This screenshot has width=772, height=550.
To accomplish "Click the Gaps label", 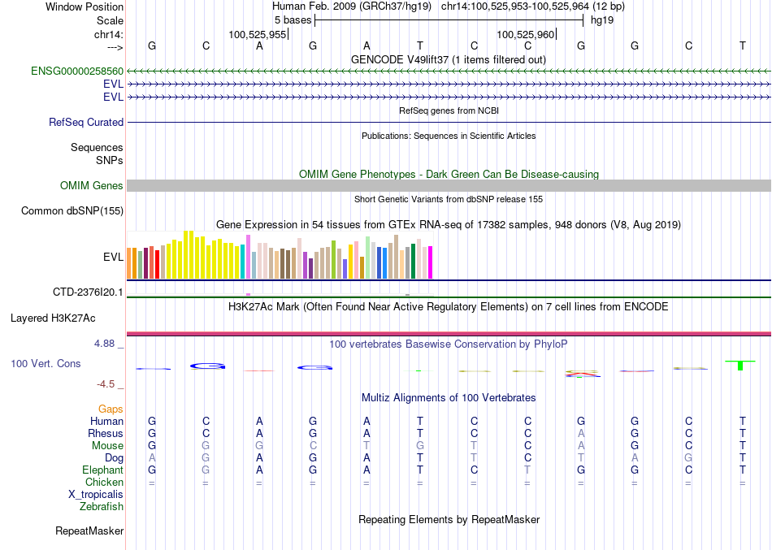I will (x=111, y=409).
